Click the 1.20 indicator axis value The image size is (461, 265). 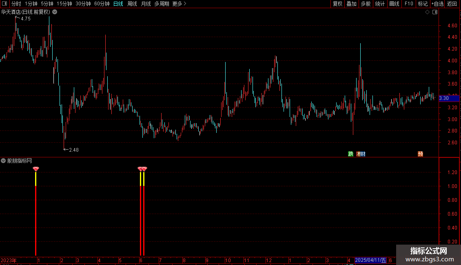coord(452,172)
